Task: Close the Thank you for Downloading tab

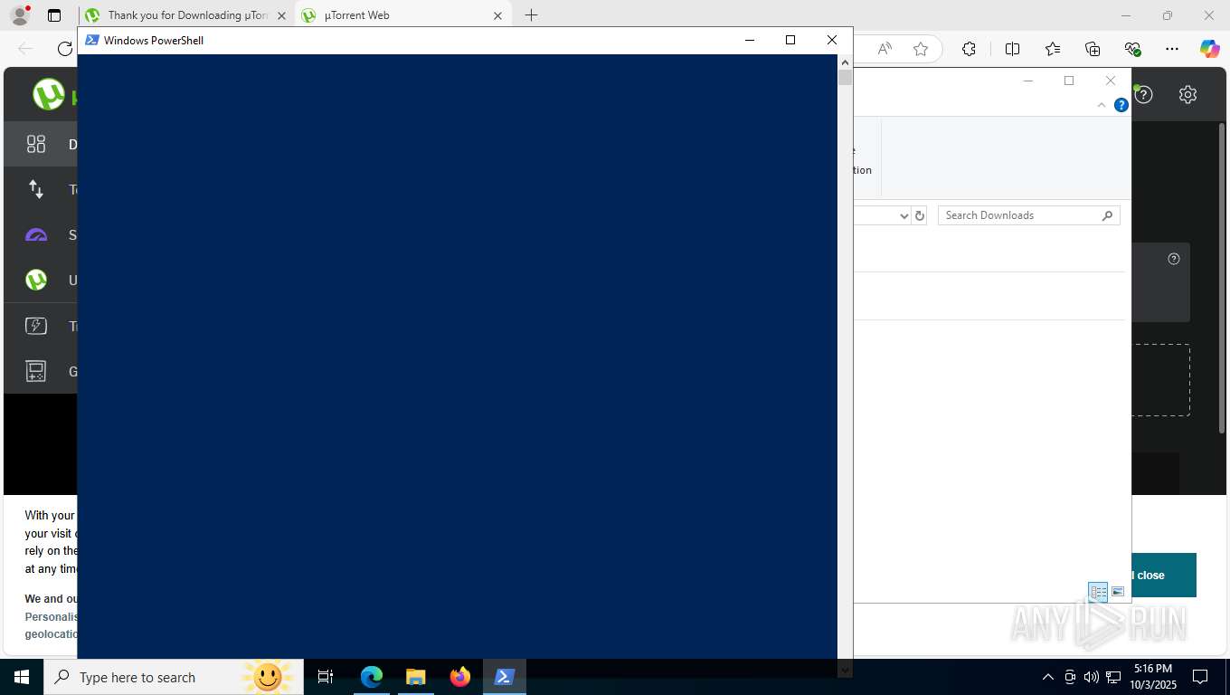Action: [281, 15]
